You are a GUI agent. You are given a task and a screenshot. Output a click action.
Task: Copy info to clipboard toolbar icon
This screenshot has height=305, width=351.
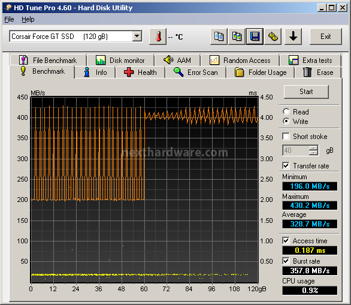pyautogui.click(x=219, y=37)
